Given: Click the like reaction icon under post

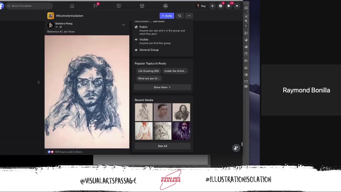Looking at the screenshot, I should [49, 152].
